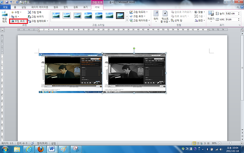Open the 색 (Color) dropdown
This screenshot has width=244, height=153.
(15, 16)
